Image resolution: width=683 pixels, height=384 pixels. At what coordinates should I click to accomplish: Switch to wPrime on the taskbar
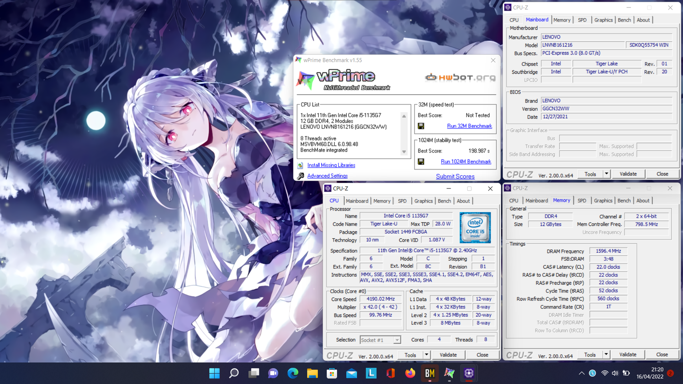449,373
